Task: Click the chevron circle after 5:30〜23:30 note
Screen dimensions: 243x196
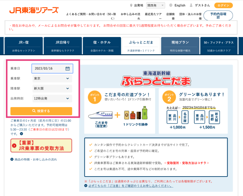Action: coord(22,133)
